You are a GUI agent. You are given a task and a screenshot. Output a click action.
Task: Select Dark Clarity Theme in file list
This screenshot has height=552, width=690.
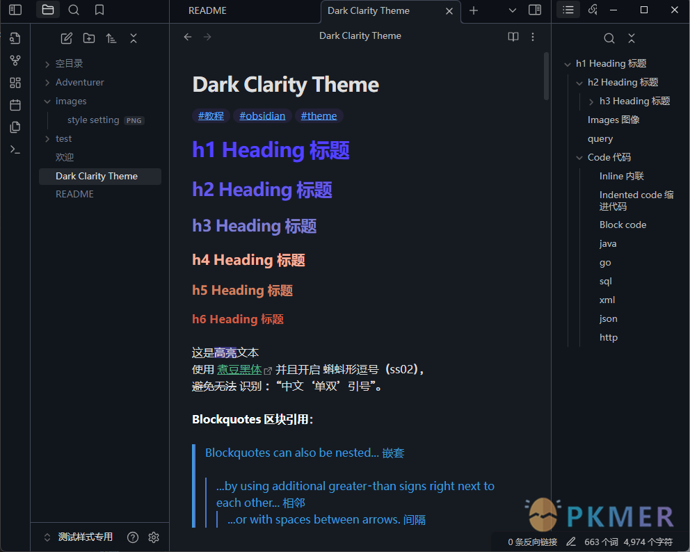coord(100,177)
